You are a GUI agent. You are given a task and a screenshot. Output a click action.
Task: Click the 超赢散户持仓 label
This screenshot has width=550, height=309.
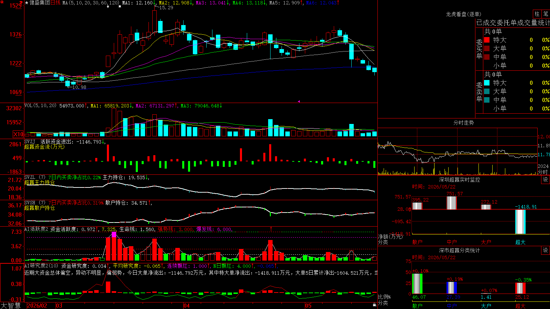click(x=40, y=208)
